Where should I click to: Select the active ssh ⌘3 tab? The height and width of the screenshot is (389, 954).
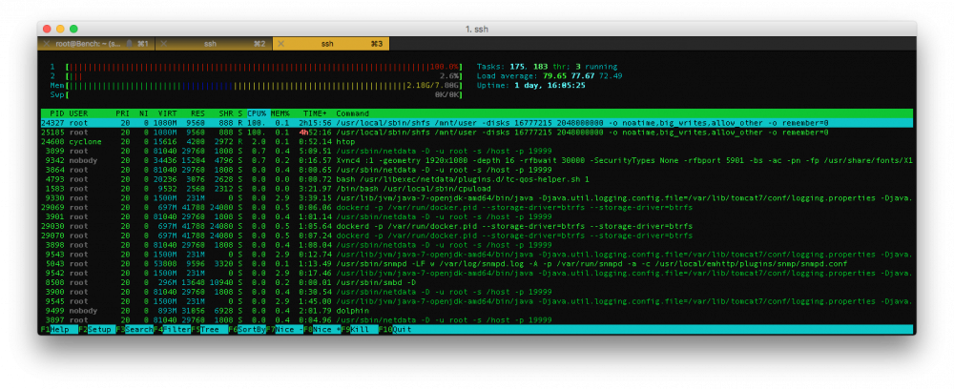click(x=331, y=44)
